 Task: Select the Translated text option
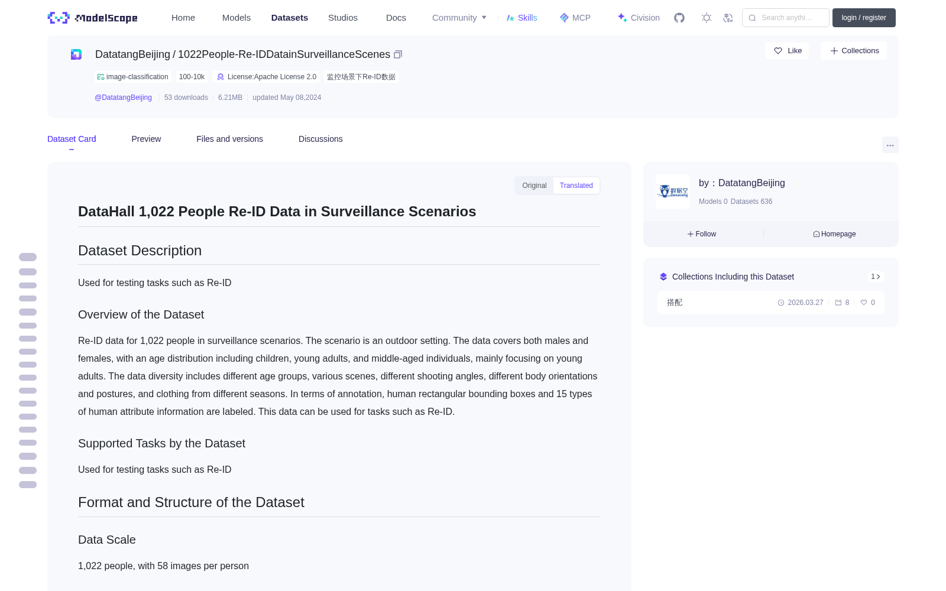(576, 186)
